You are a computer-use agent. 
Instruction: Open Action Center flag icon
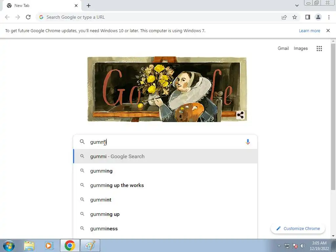pyautogui.click(x=295, y=246)
